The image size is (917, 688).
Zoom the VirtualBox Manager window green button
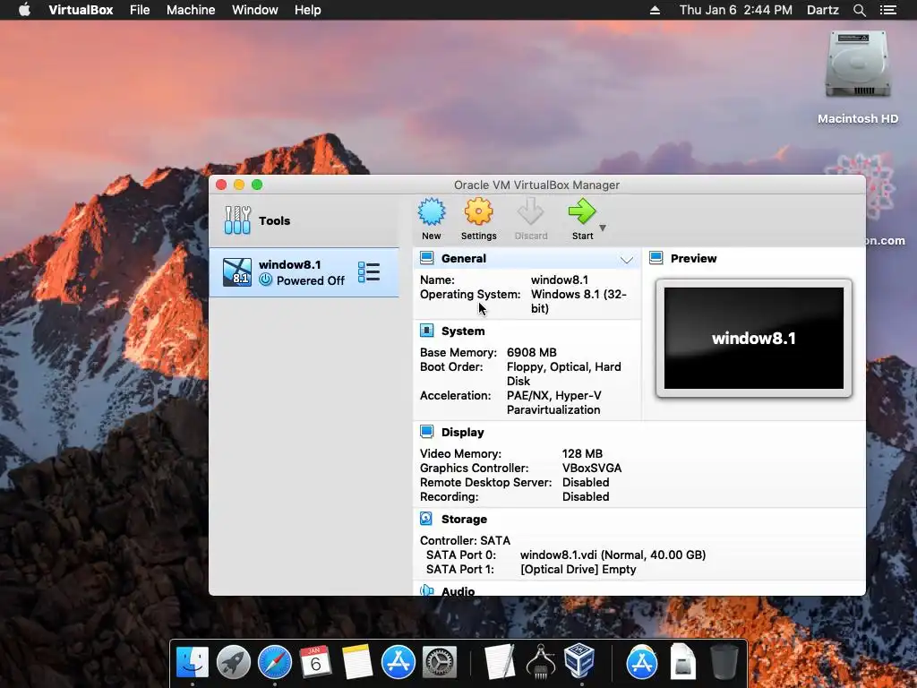point(257,185)
